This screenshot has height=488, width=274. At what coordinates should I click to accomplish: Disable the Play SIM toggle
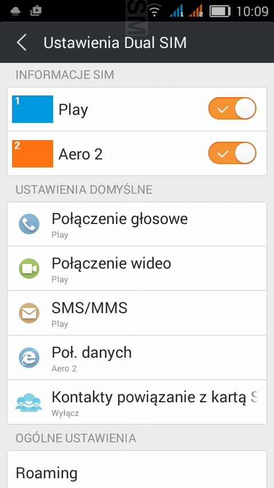click(232, 109)
